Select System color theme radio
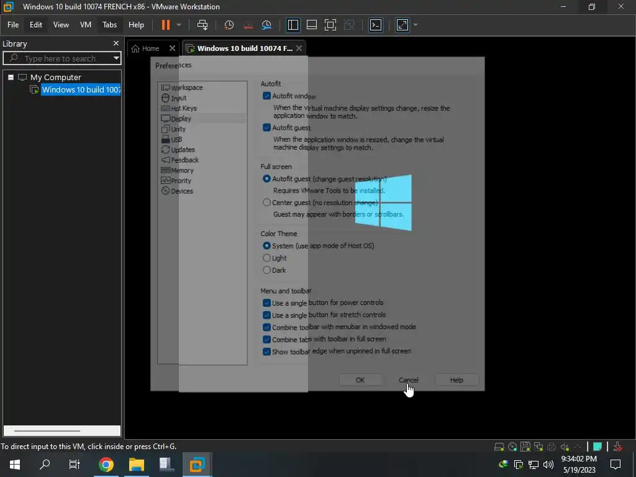 [266, 246]
